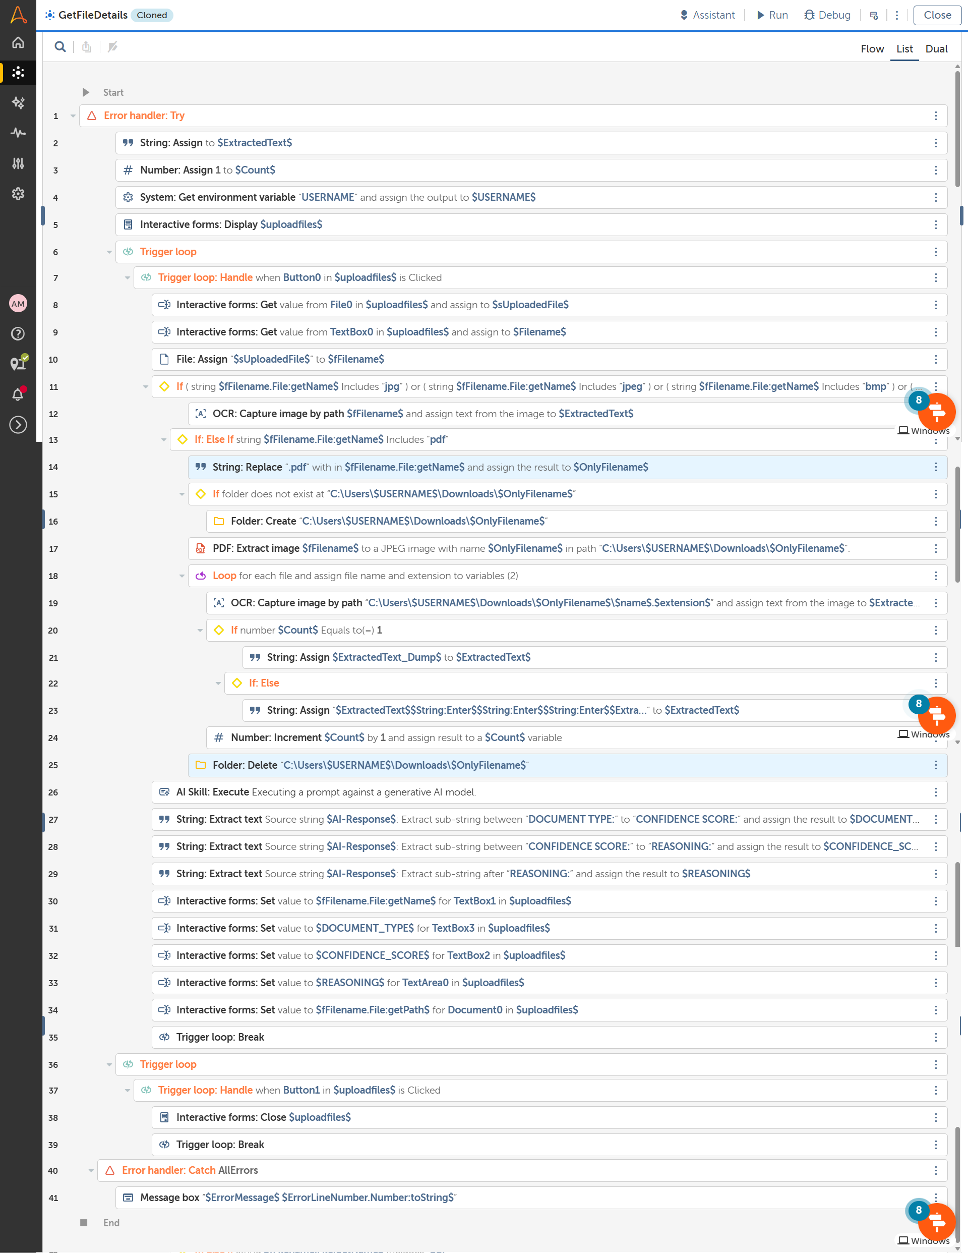Viewport: 968px width, 1253px height.
Task: Collapse the first Trigger loop on line 6
Action: tap(109, 252)
